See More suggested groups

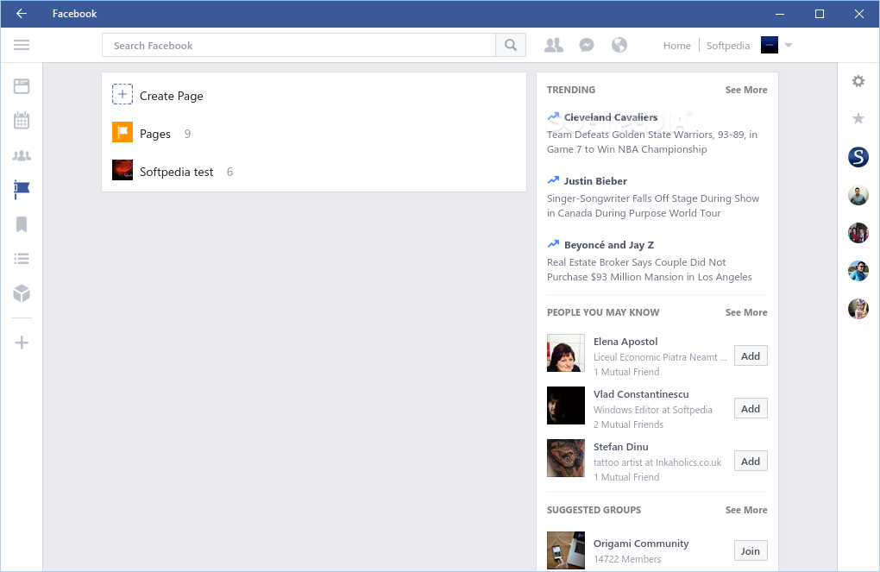[746, 510]
